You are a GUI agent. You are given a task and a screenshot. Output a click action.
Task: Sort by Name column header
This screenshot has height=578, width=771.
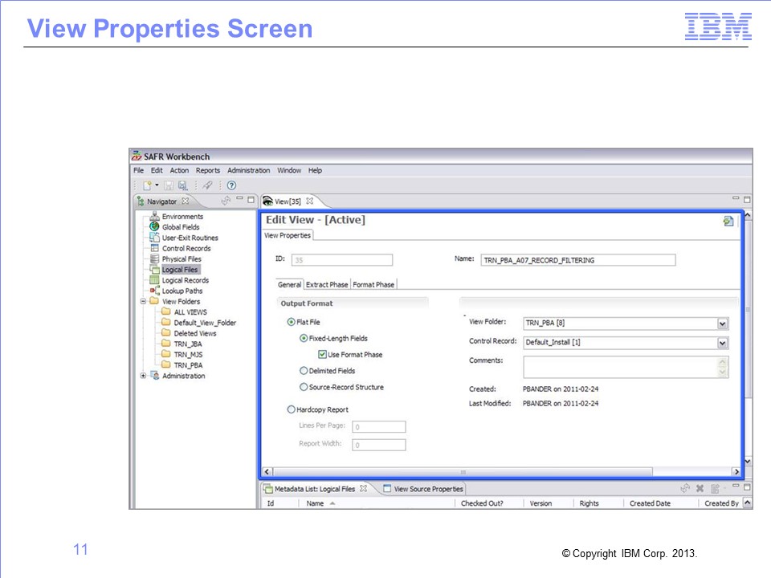(x=315, y=503)
